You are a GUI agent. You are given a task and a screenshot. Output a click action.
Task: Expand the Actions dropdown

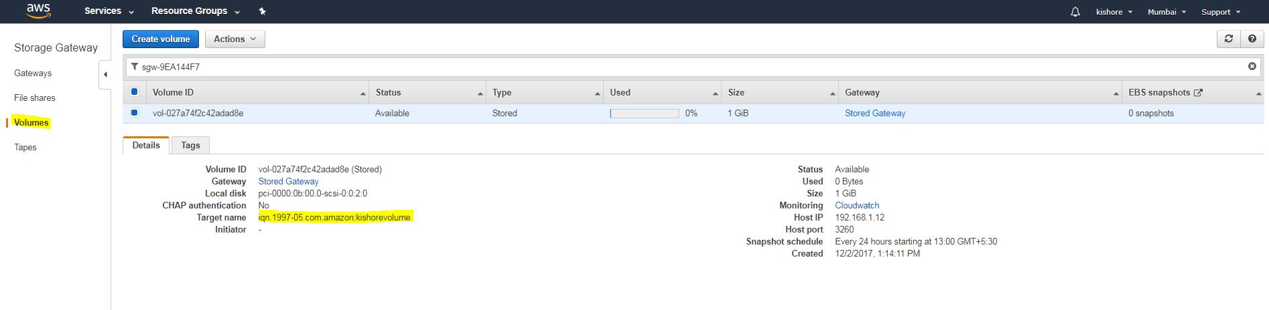click(x=235, y=39)
